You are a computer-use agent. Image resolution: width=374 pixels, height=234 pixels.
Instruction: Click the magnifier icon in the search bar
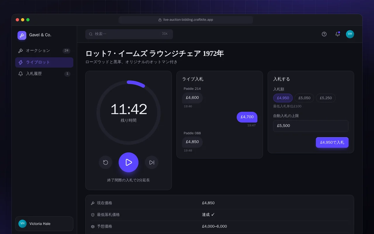click(x=91, y=34)
